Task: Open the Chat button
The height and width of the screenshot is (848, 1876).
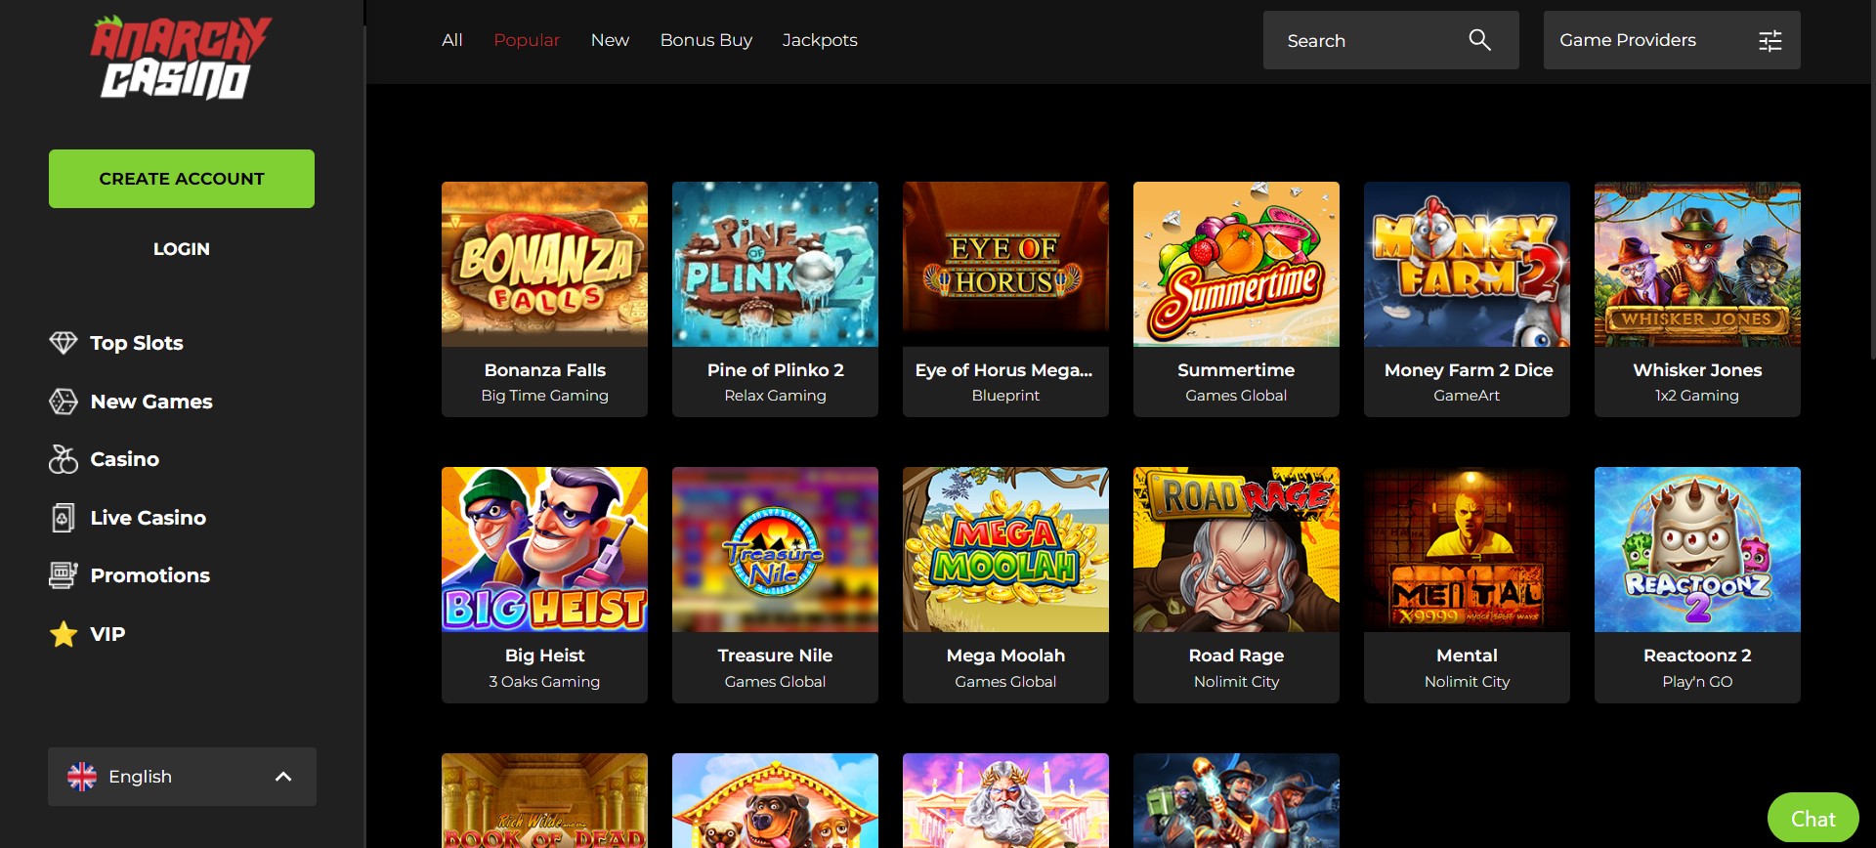Action: pyautogui.click(x=1813, y=819)
